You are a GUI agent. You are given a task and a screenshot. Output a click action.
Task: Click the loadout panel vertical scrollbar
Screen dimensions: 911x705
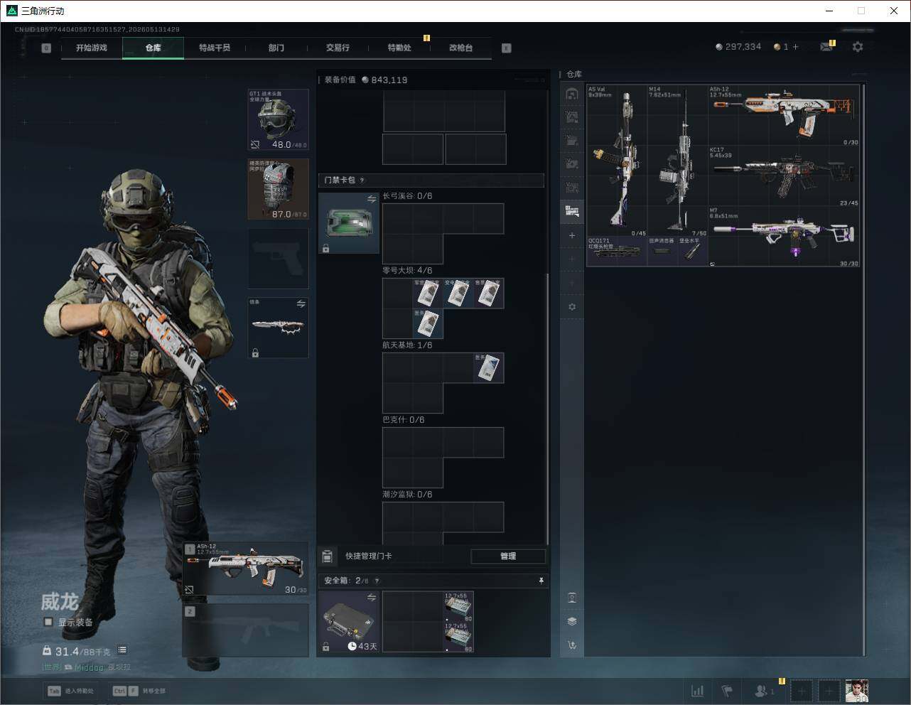click(547, 409)
